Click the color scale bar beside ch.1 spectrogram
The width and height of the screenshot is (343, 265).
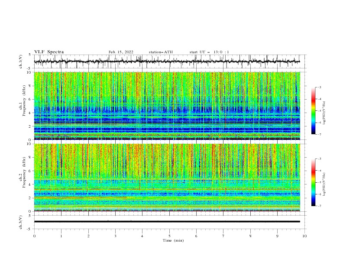coord(313,111)
